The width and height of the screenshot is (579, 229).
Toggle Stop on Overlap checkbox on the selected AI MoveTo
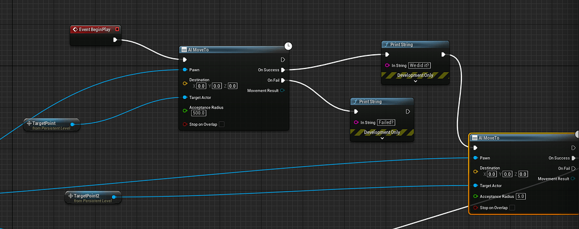point(512,208)
